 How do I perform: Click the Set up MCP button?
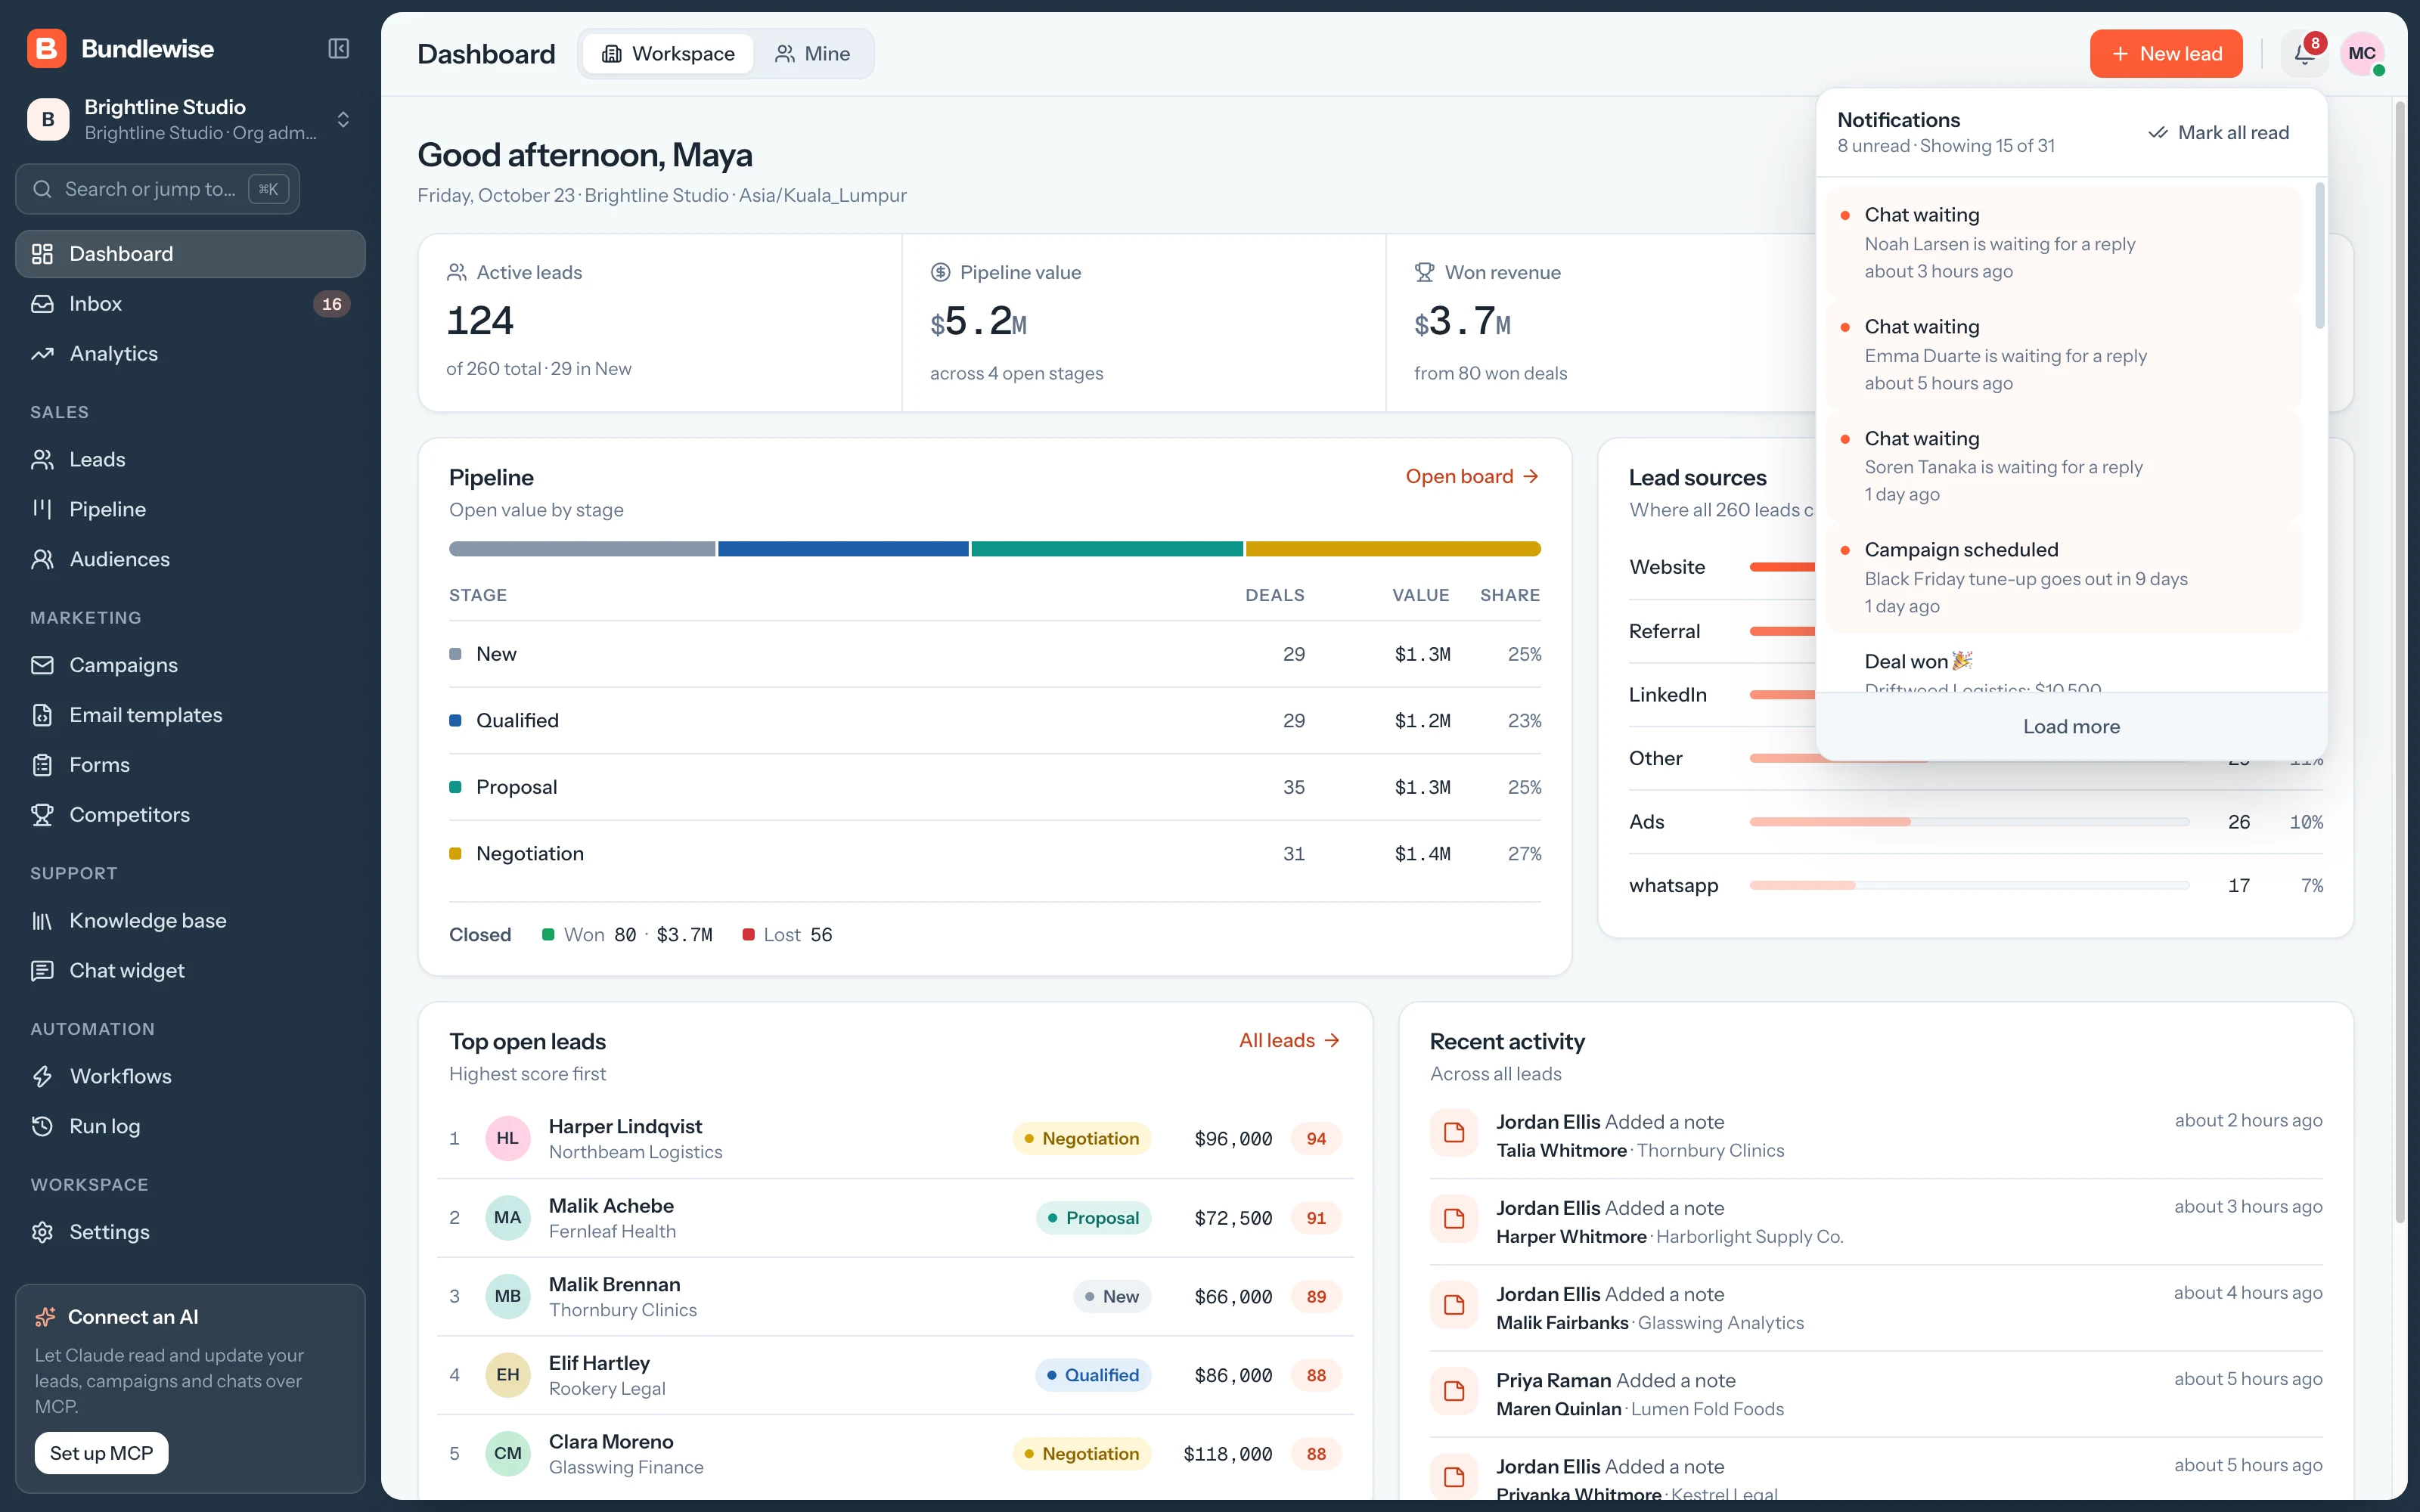[x=102, y=1453]
